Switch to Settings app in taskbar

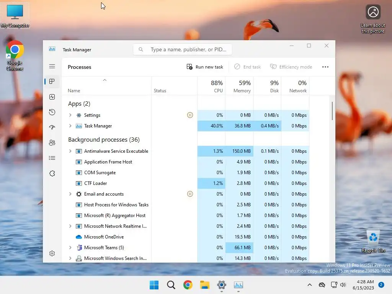pyautogui.click(x=222, y=285)
